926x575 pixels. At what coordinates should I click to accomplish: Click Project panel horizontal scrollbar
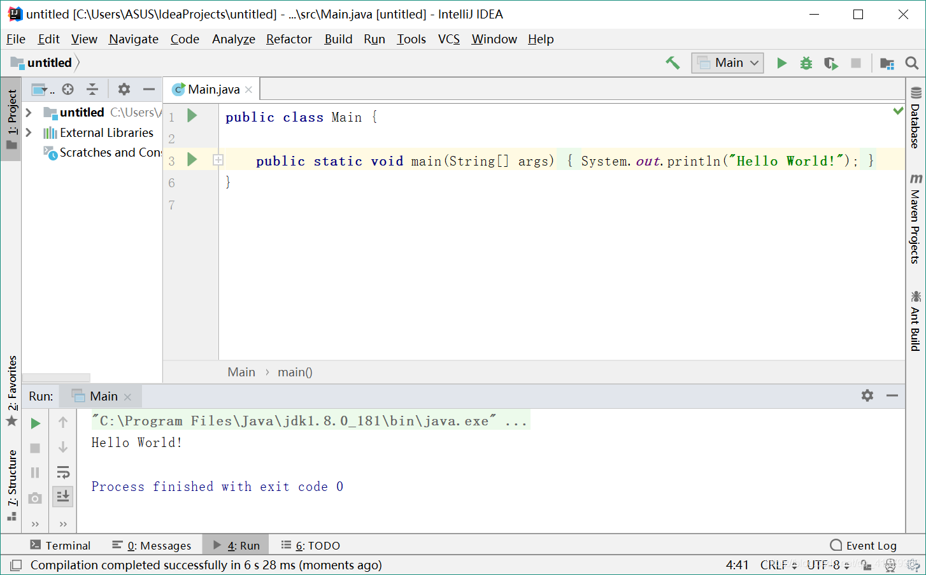click(56, 378)
